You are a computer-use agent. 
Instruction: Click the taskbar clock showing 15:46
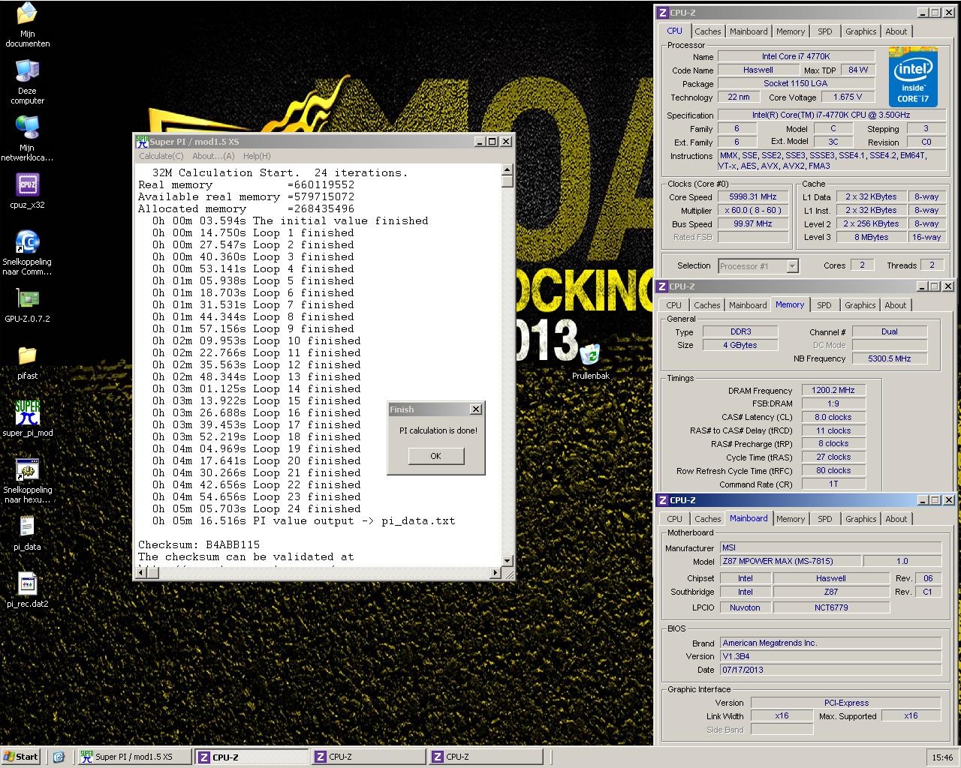941,757
